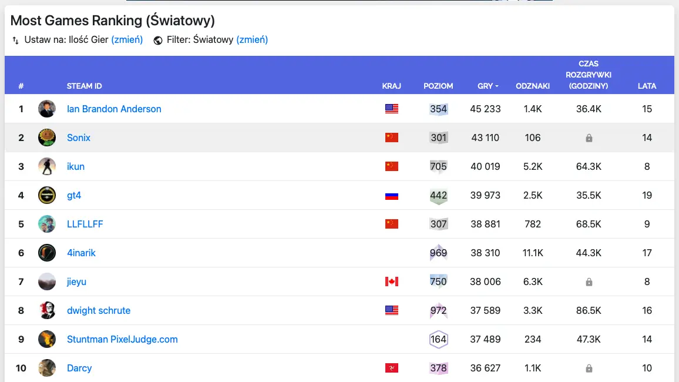Open Ian Brandon Anderson's profile link

(114, 109)
